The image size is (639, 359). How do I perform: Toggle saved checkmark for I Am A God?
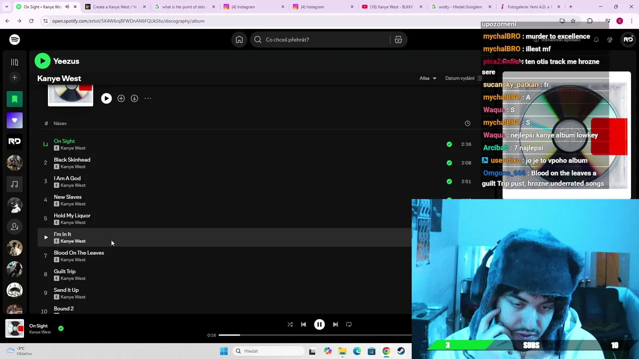pos(449,181)
